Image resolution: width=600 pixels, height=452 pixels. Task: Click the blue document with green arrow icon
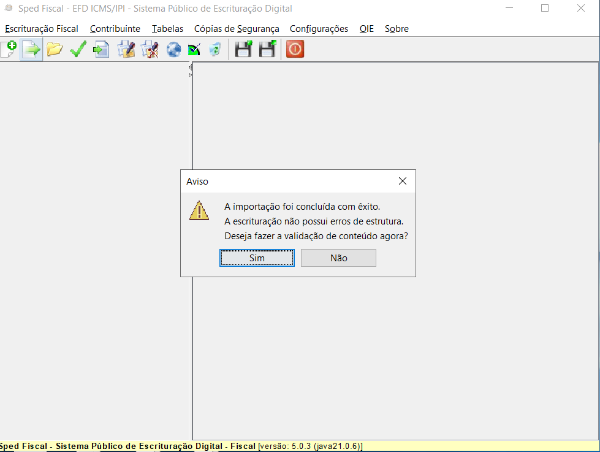click(101, 49)
